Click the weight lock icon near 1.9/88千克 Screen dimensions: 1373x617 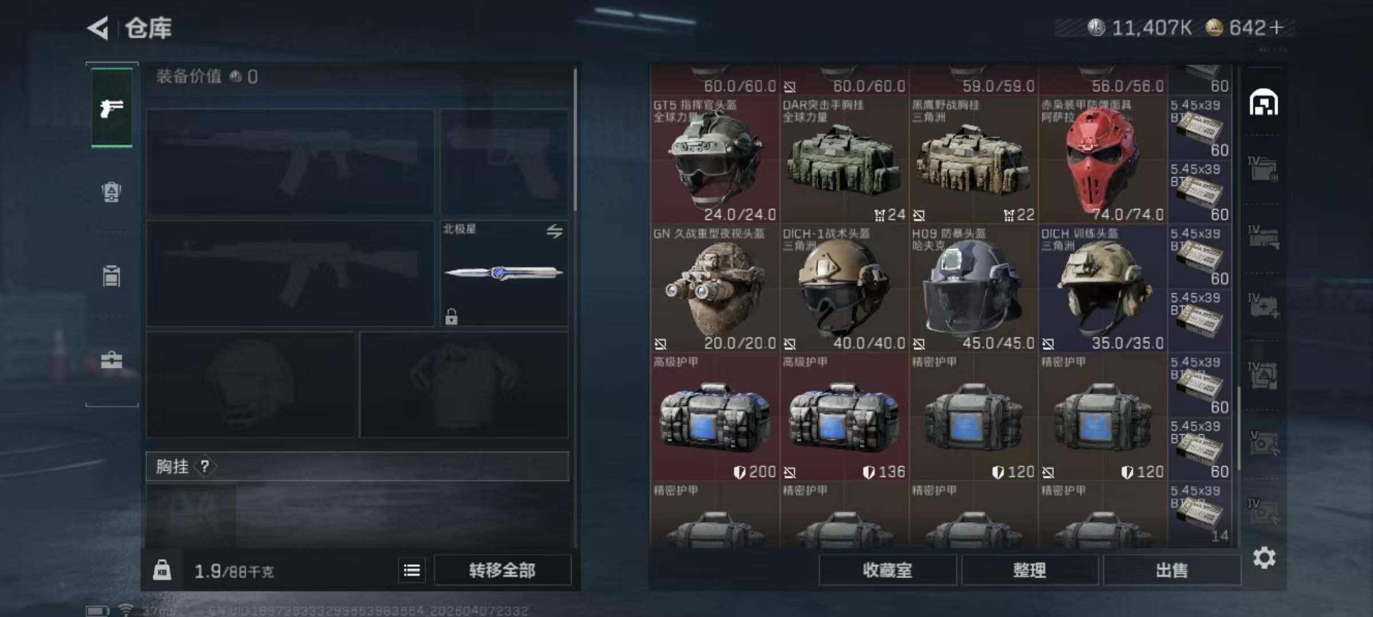[162, 570]
